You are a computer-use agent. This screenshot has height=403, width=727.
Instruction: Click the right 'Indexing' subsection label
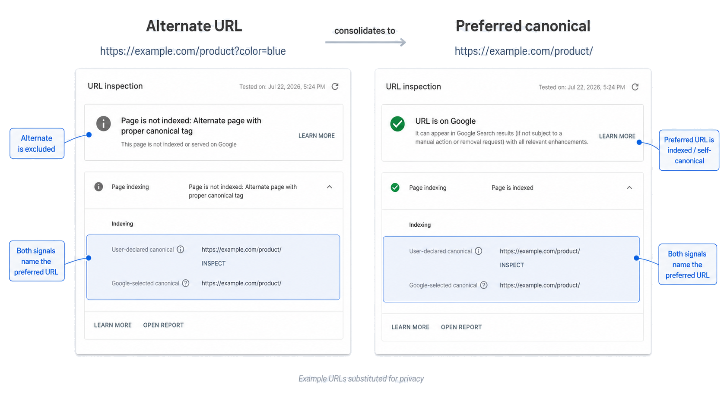pyautogui.click(x=420, y=225)
